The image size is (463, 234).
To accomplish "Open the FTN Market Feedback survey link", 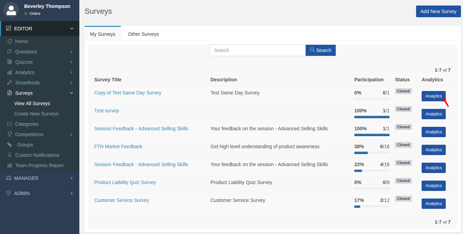I will pos(118,146).
